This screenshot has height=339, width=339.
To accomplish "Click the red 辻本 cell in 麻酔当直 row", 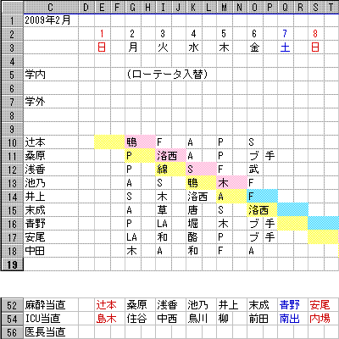I will [109, 305].
